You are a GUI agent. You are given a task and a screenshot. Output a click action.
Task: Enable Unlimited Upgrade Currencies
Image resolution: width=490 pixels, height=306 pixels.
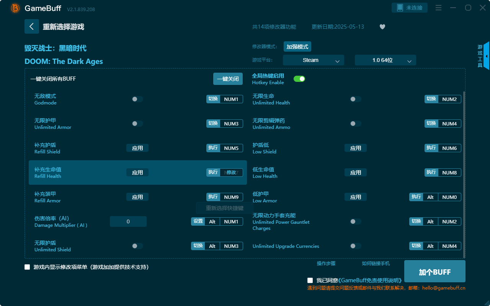click(355, 246)
